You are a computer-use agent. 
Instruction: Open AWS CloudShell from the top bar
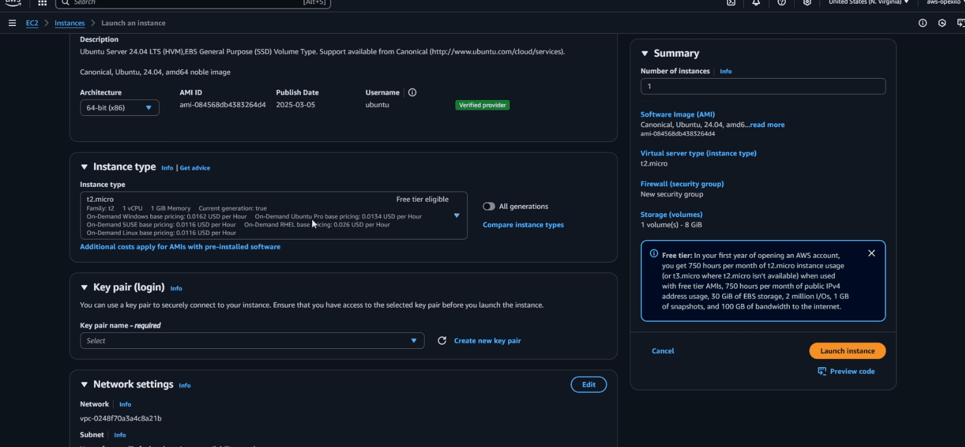tap(731, 2)
